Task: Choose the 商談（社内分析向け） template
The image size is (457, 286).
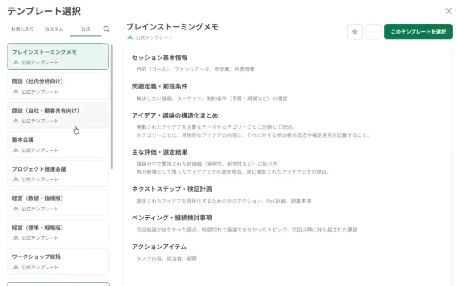Action: click(x=58, y=86)
